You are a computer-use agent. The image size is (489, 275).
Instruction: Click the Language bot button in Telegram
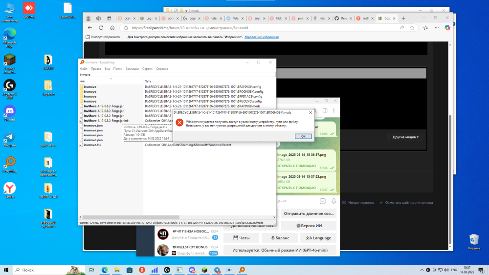coord(318,237)
